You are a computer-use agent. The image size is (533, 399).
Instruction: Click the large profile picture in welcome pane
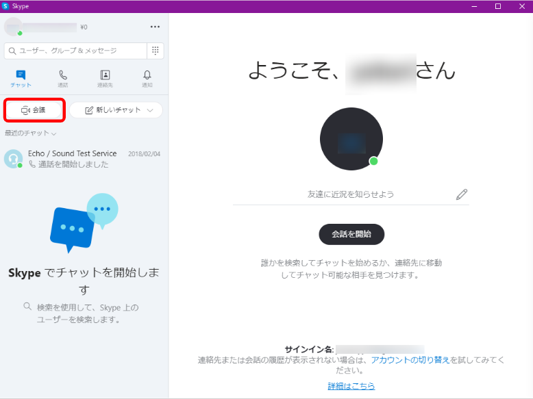[351, 139]
